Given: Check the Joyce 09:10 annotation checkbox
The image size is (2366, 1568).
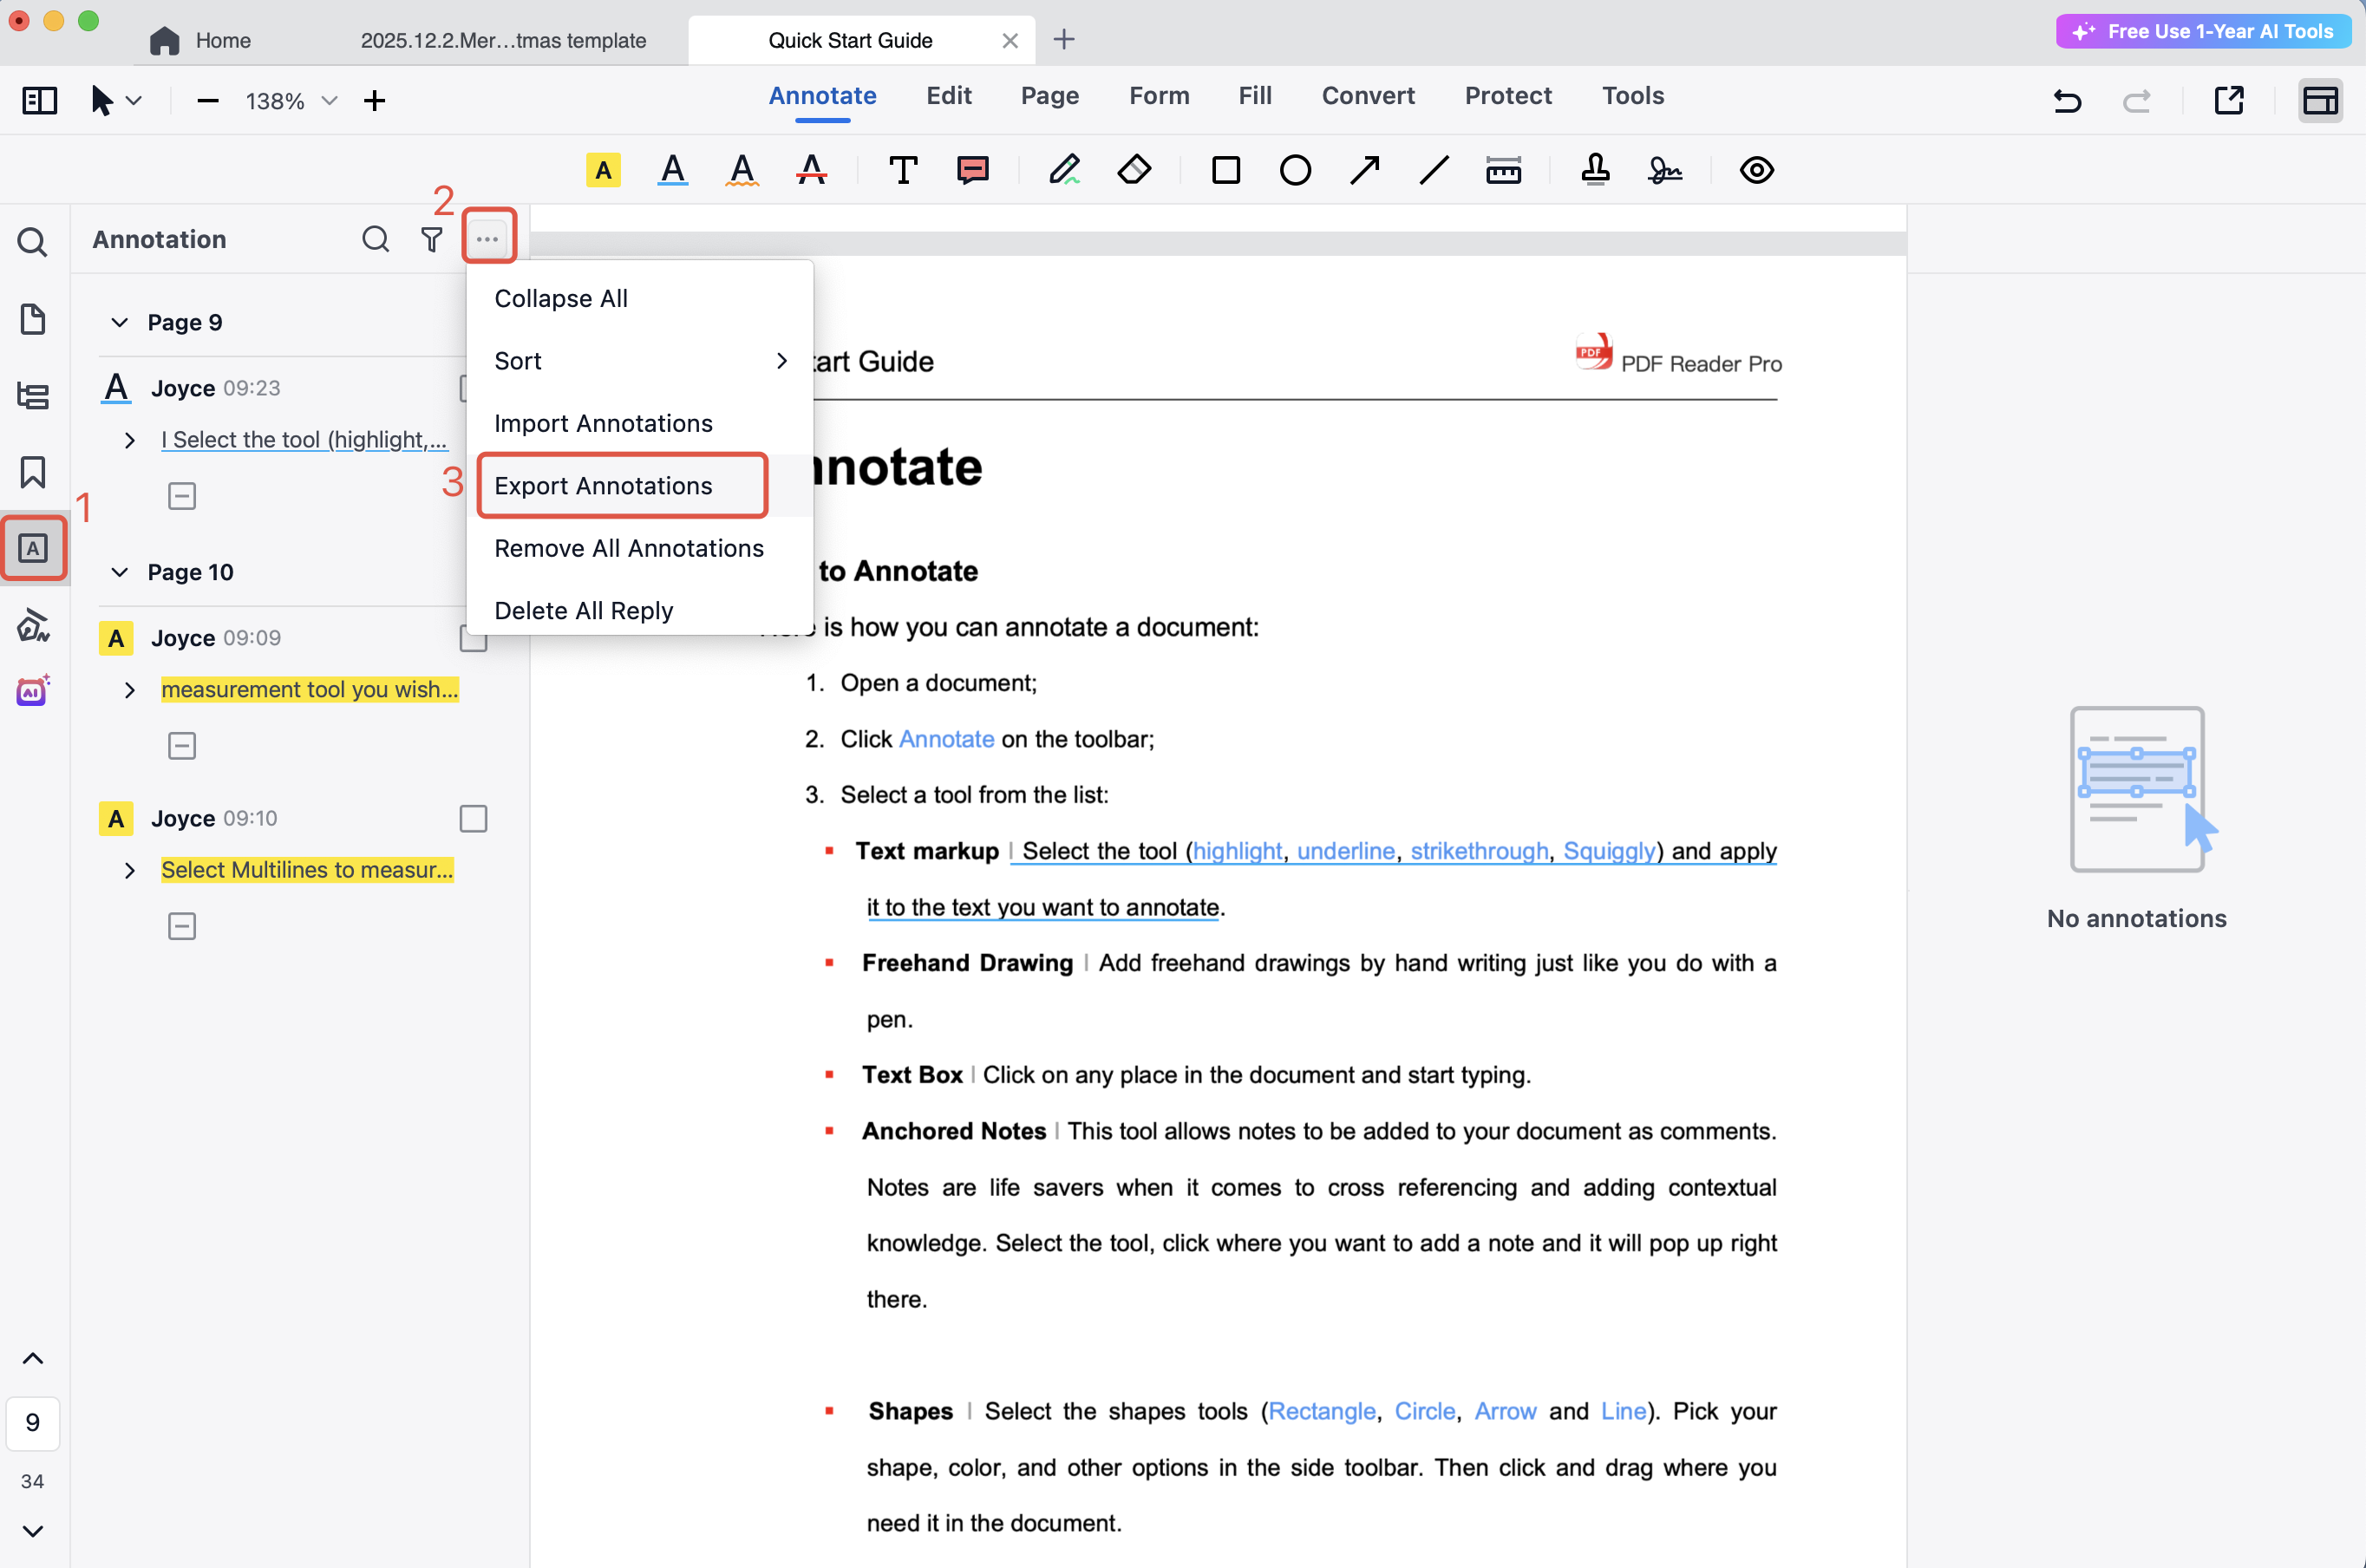Looking at the screenshot, I should 473,819.
